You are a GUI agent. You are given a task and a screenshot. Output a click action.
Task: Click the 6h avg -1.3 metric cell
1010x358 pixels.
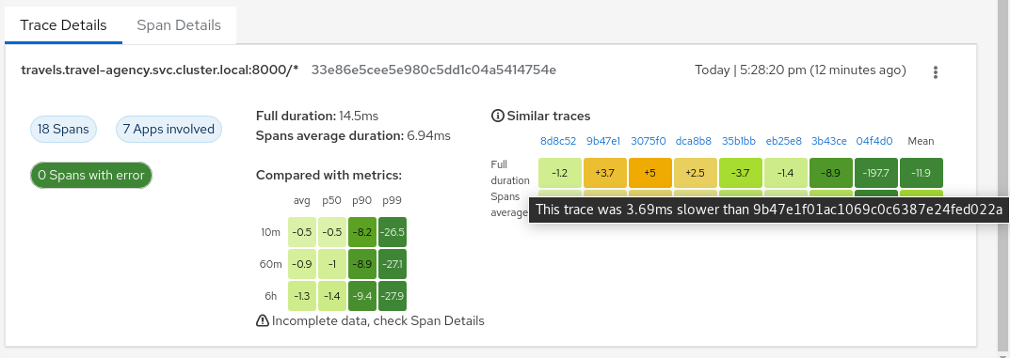point(302,296)
